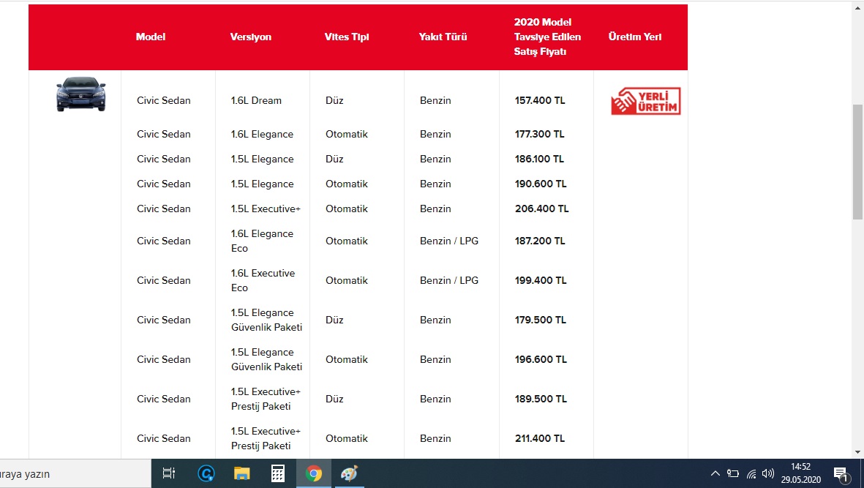The width and height of the screenshot is (864, 488).
Task: Click 1.5L Elegance in the 190.600 TL row
Action: (263, 184)
